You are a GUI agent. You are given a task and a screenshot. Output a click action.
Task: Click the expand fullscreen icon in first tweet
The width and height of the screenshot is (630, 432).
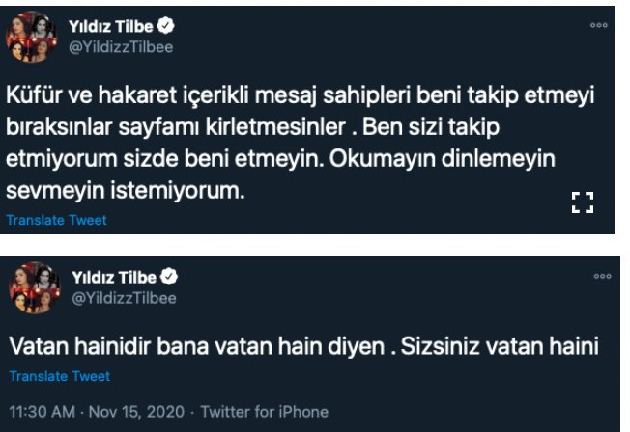pos(582,202)
